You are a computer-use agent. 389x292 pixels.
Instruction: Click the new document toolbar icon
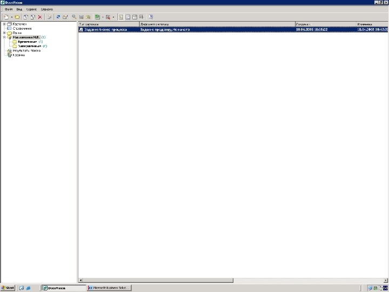point(6,17)
